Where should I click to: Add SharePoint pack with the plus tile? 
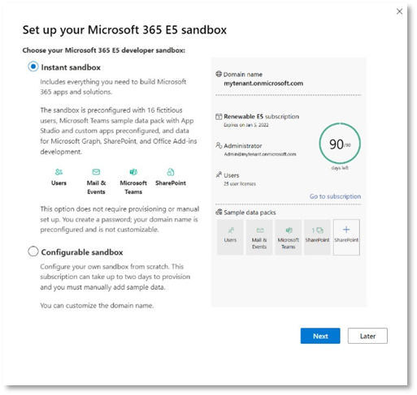(x=346, y=237)
